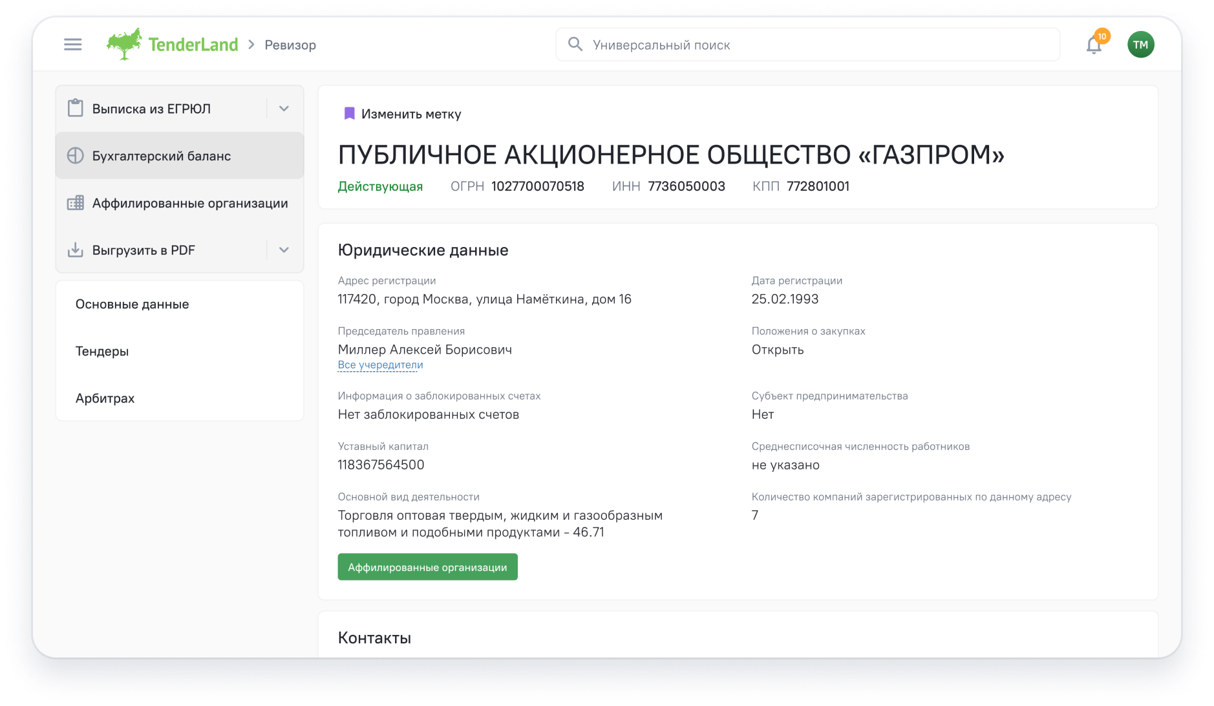Click OGRN value 1027700070518
This screenshot has height=706, width=1214.
pyautogui.click(x=538, y=186)
